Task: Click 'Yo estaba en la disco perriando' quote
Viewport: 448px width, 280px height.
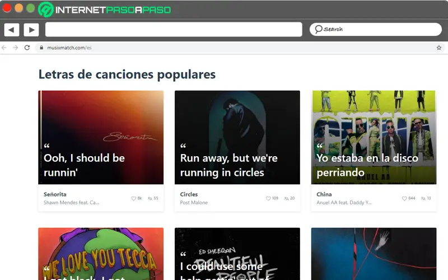Action: tap(367, 165)
